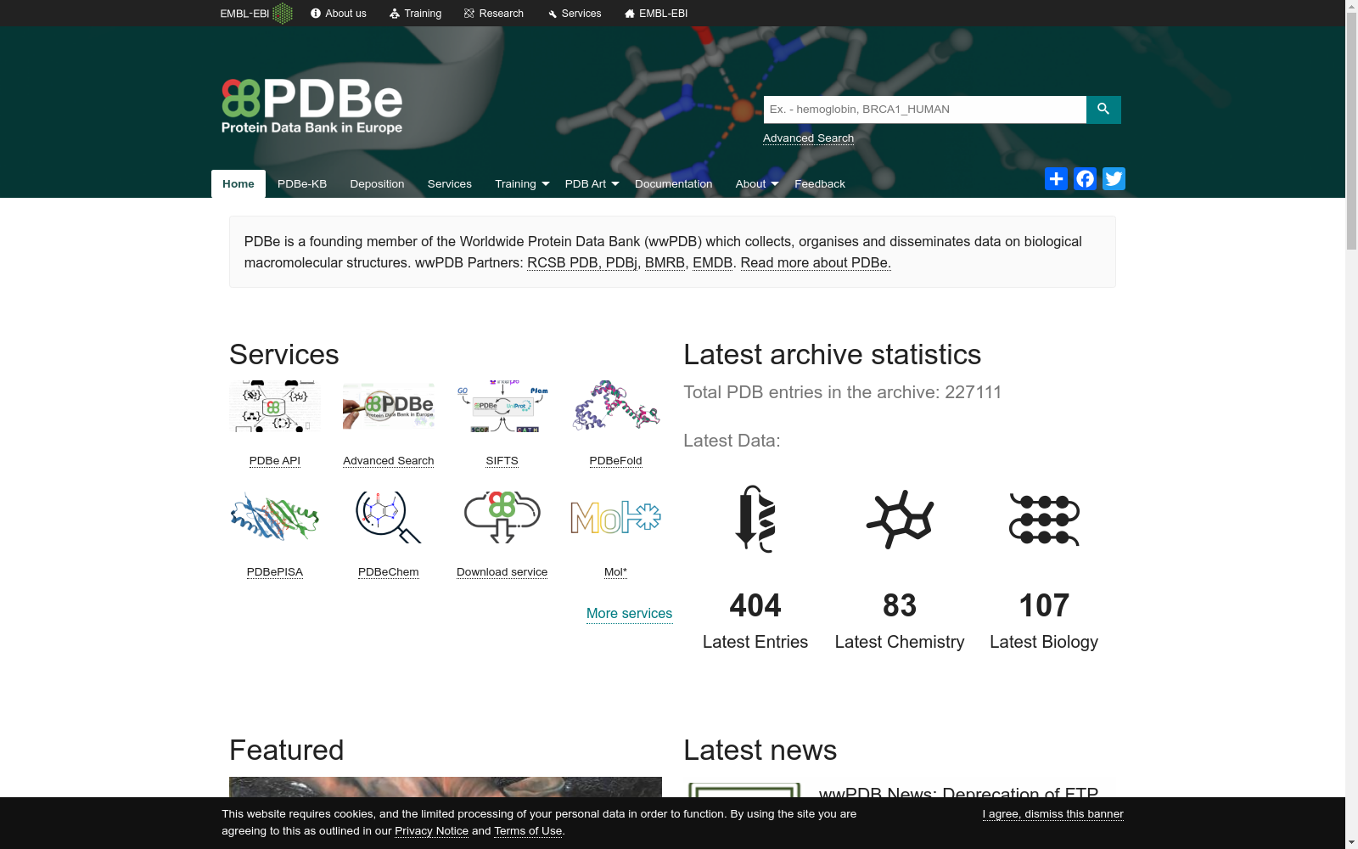
Task: Expand the Training dropdown arrow
Action: [546, 184]
